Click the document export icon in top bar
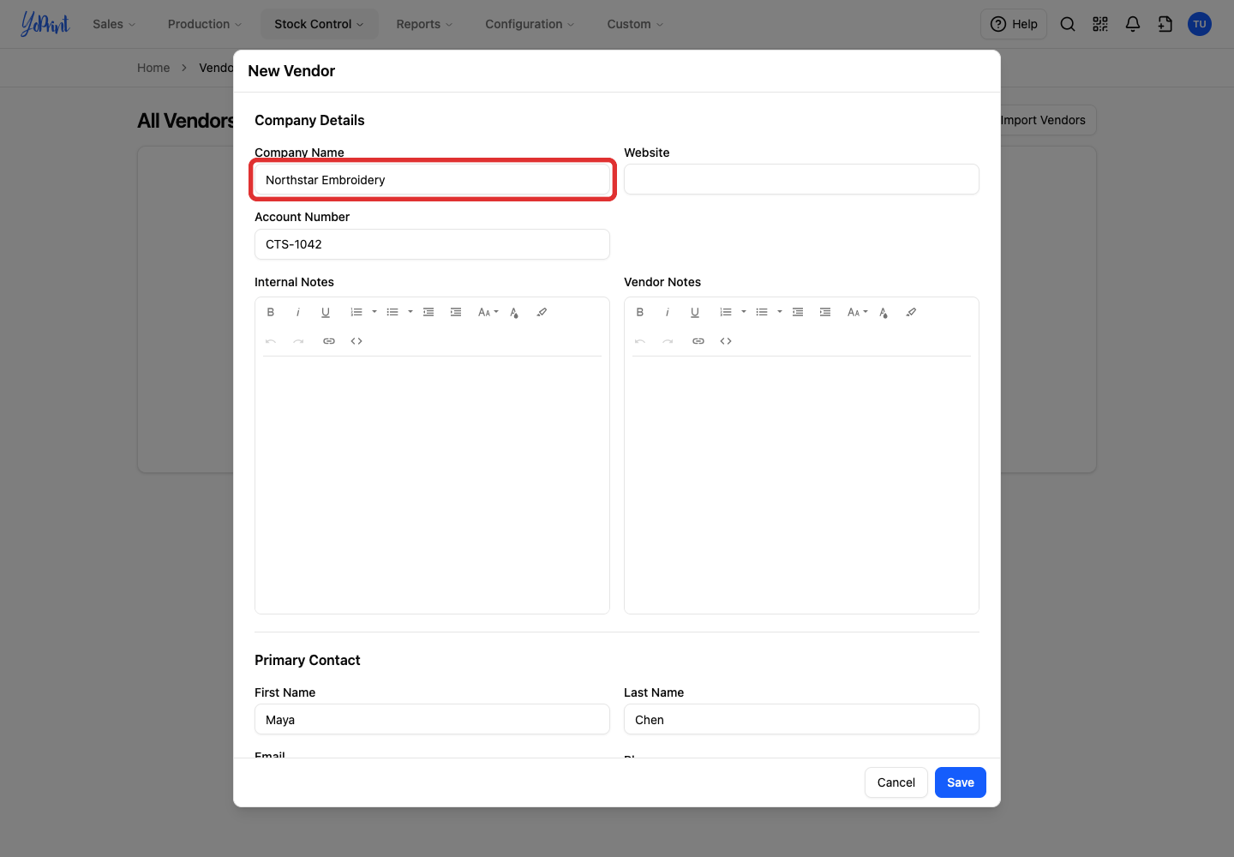 tap(1165, 24)
